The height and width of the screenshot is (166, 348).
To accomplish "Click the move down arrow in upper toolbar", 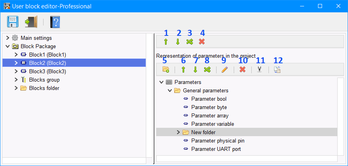I will (x=178, y=42).
